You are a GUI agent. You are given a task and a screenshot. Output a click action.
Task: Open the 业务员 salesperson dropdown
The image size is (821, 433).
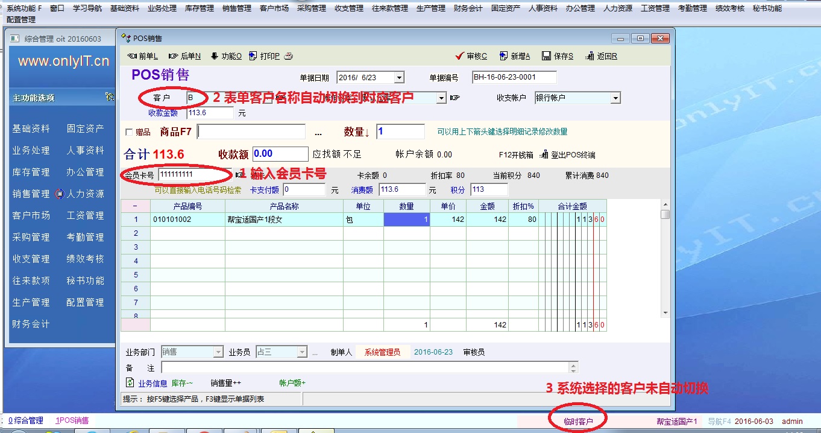click(x=302, y=352)
